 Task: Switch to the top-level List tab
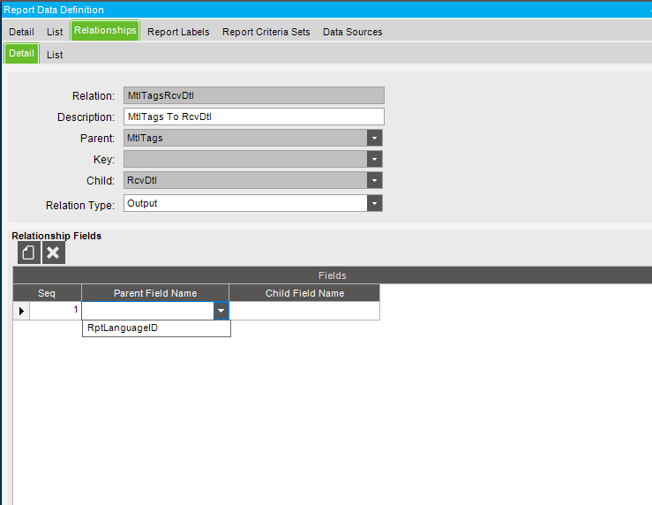tap(55, 32)
